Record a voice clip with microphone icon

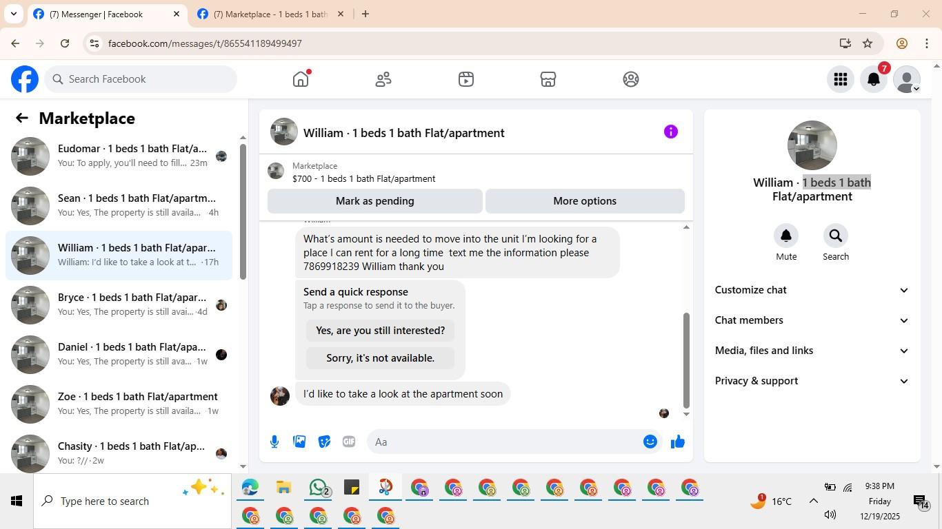(x=274, y=442)
